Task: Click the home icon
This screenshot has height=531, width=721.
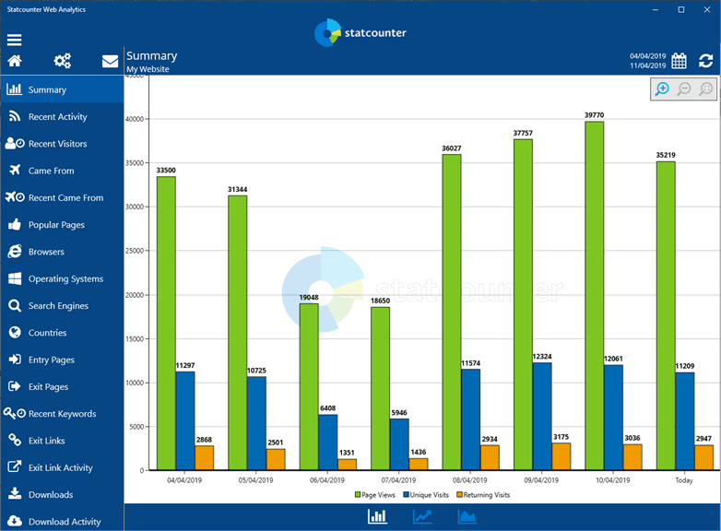Action: [15, 61]
